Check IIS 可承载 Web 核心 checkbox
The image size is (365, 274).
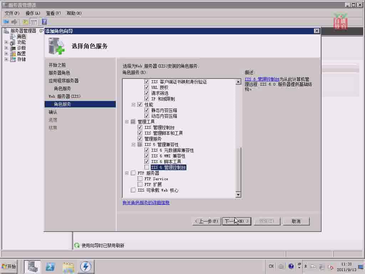pos(133,190)
